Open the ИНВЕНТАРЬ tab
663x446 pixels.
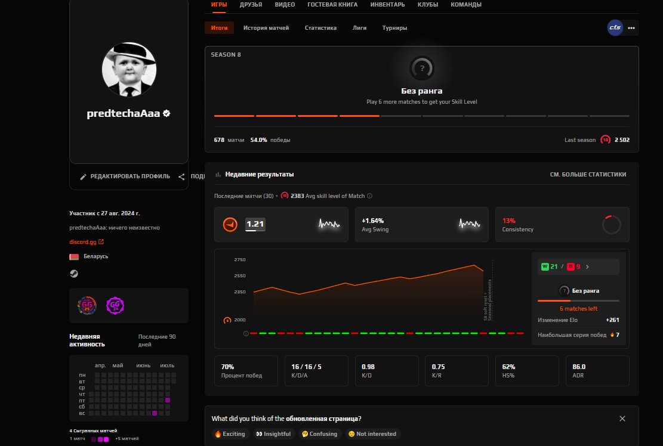tap(387, 5)
